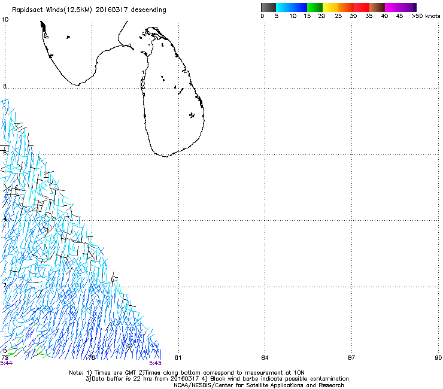Click the orange 25-30 knots color band
443x389 pixels.
click(x=346, y=7)
